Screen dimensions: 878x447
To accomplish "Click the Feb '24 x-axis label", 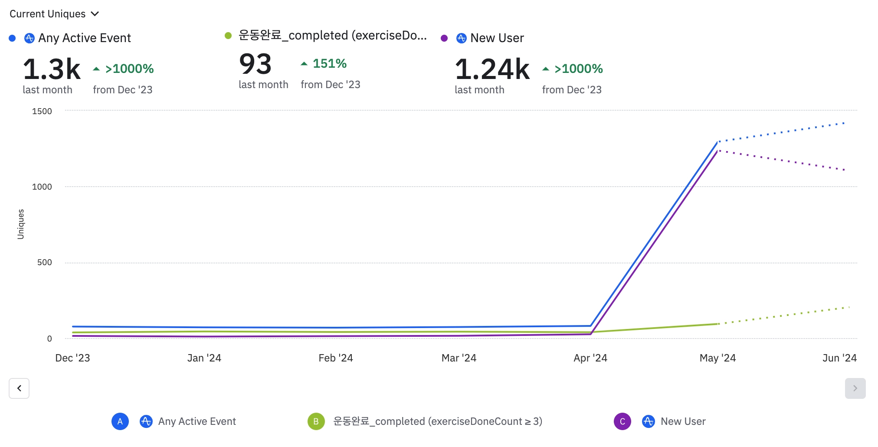I will click(336, 358).
